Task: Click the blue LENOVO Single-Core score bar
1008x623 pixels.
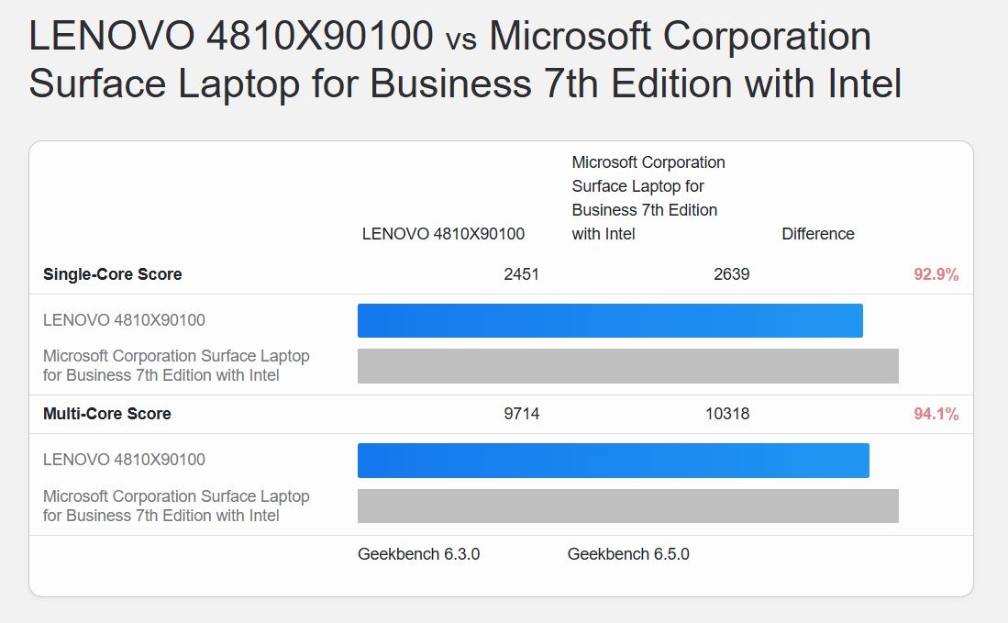Action: pos(610,320)
